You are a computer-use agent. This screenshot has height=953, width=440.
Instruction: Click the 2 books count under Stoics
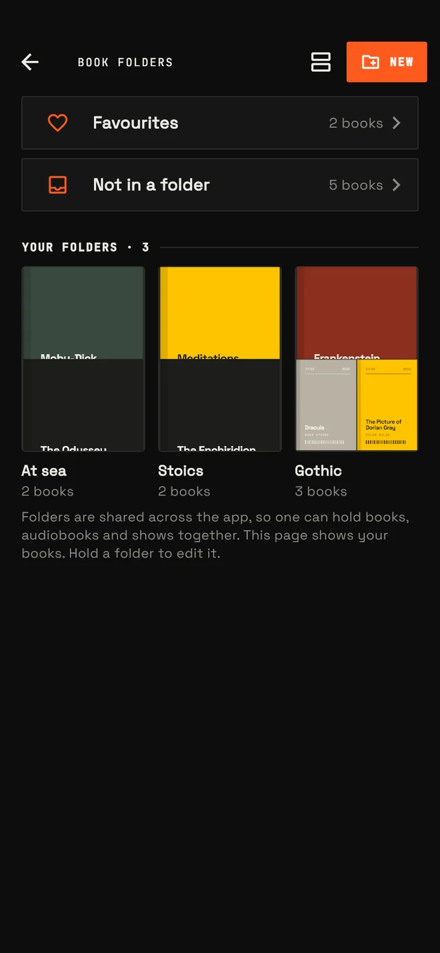click(x=184, y=492)
